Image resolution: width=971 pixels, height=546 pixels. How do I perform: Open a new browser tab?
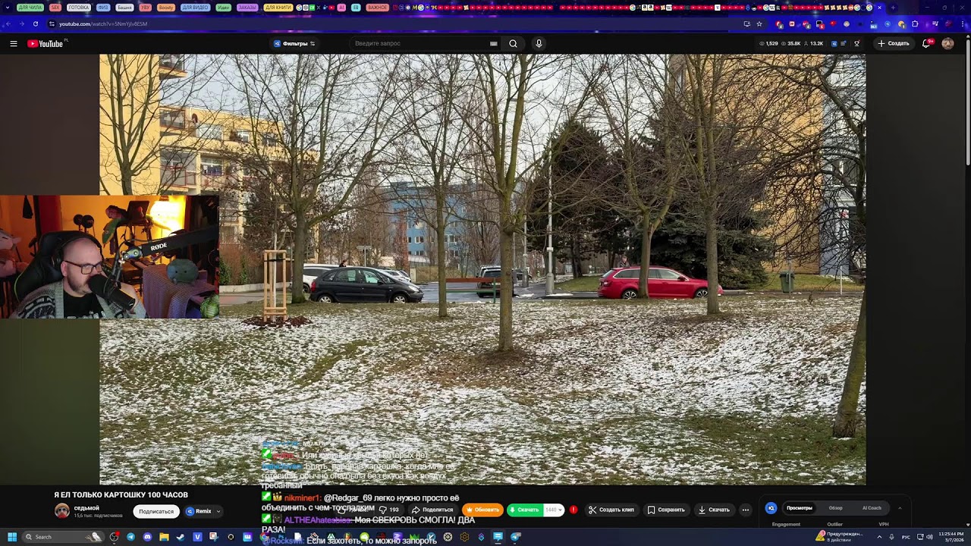[892, 8]
